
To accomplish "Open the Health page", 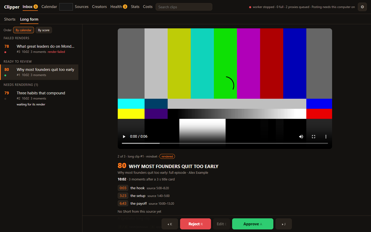I will pos(119,7).
